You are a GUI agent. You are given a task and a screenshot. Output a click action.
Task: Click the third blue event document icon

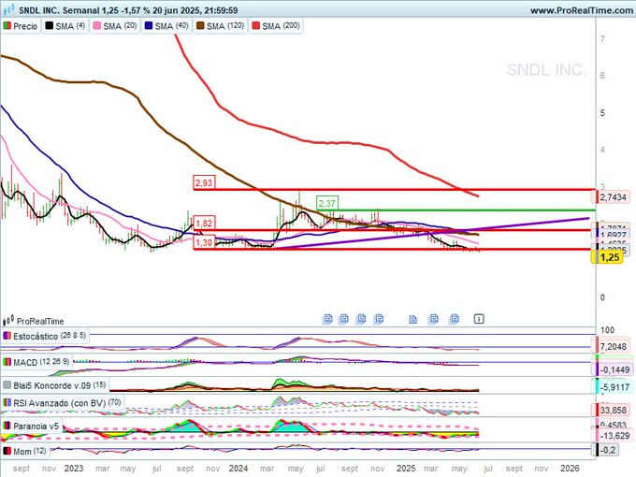(x=361, y=319)
